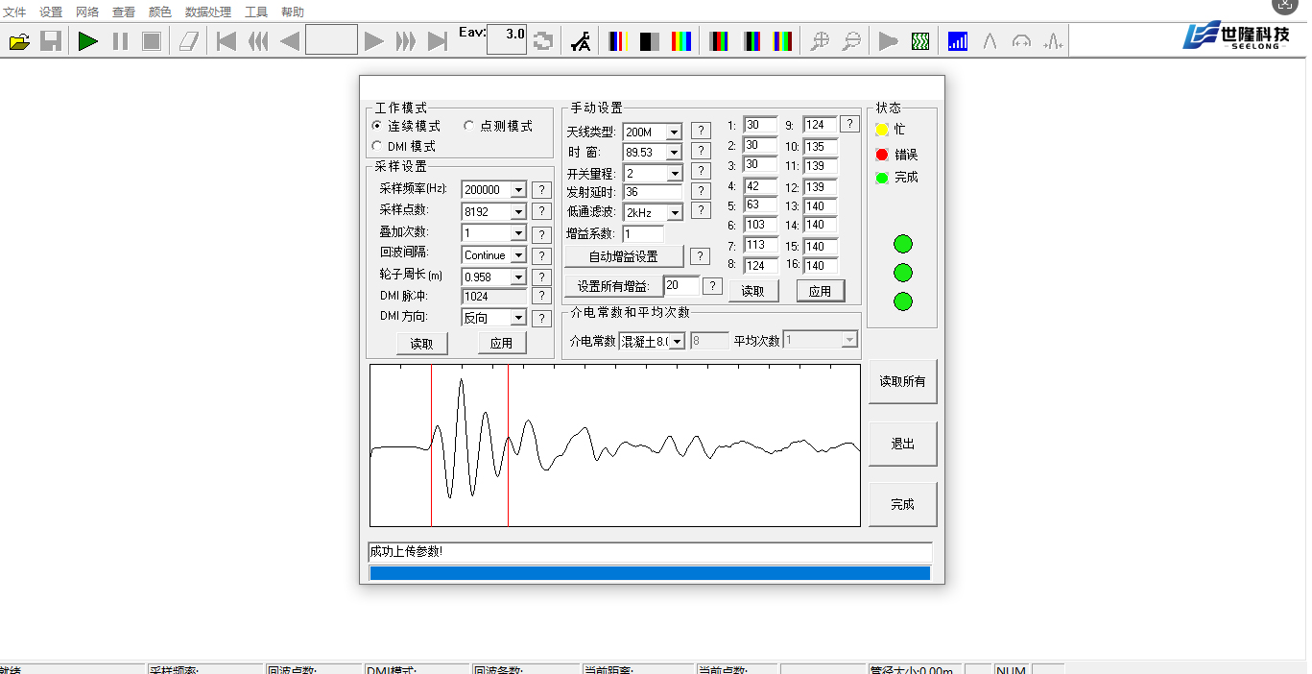Open 采样点数 dropdown
The height and width of the screenshot is (674, 1312).
pos(518,211)
